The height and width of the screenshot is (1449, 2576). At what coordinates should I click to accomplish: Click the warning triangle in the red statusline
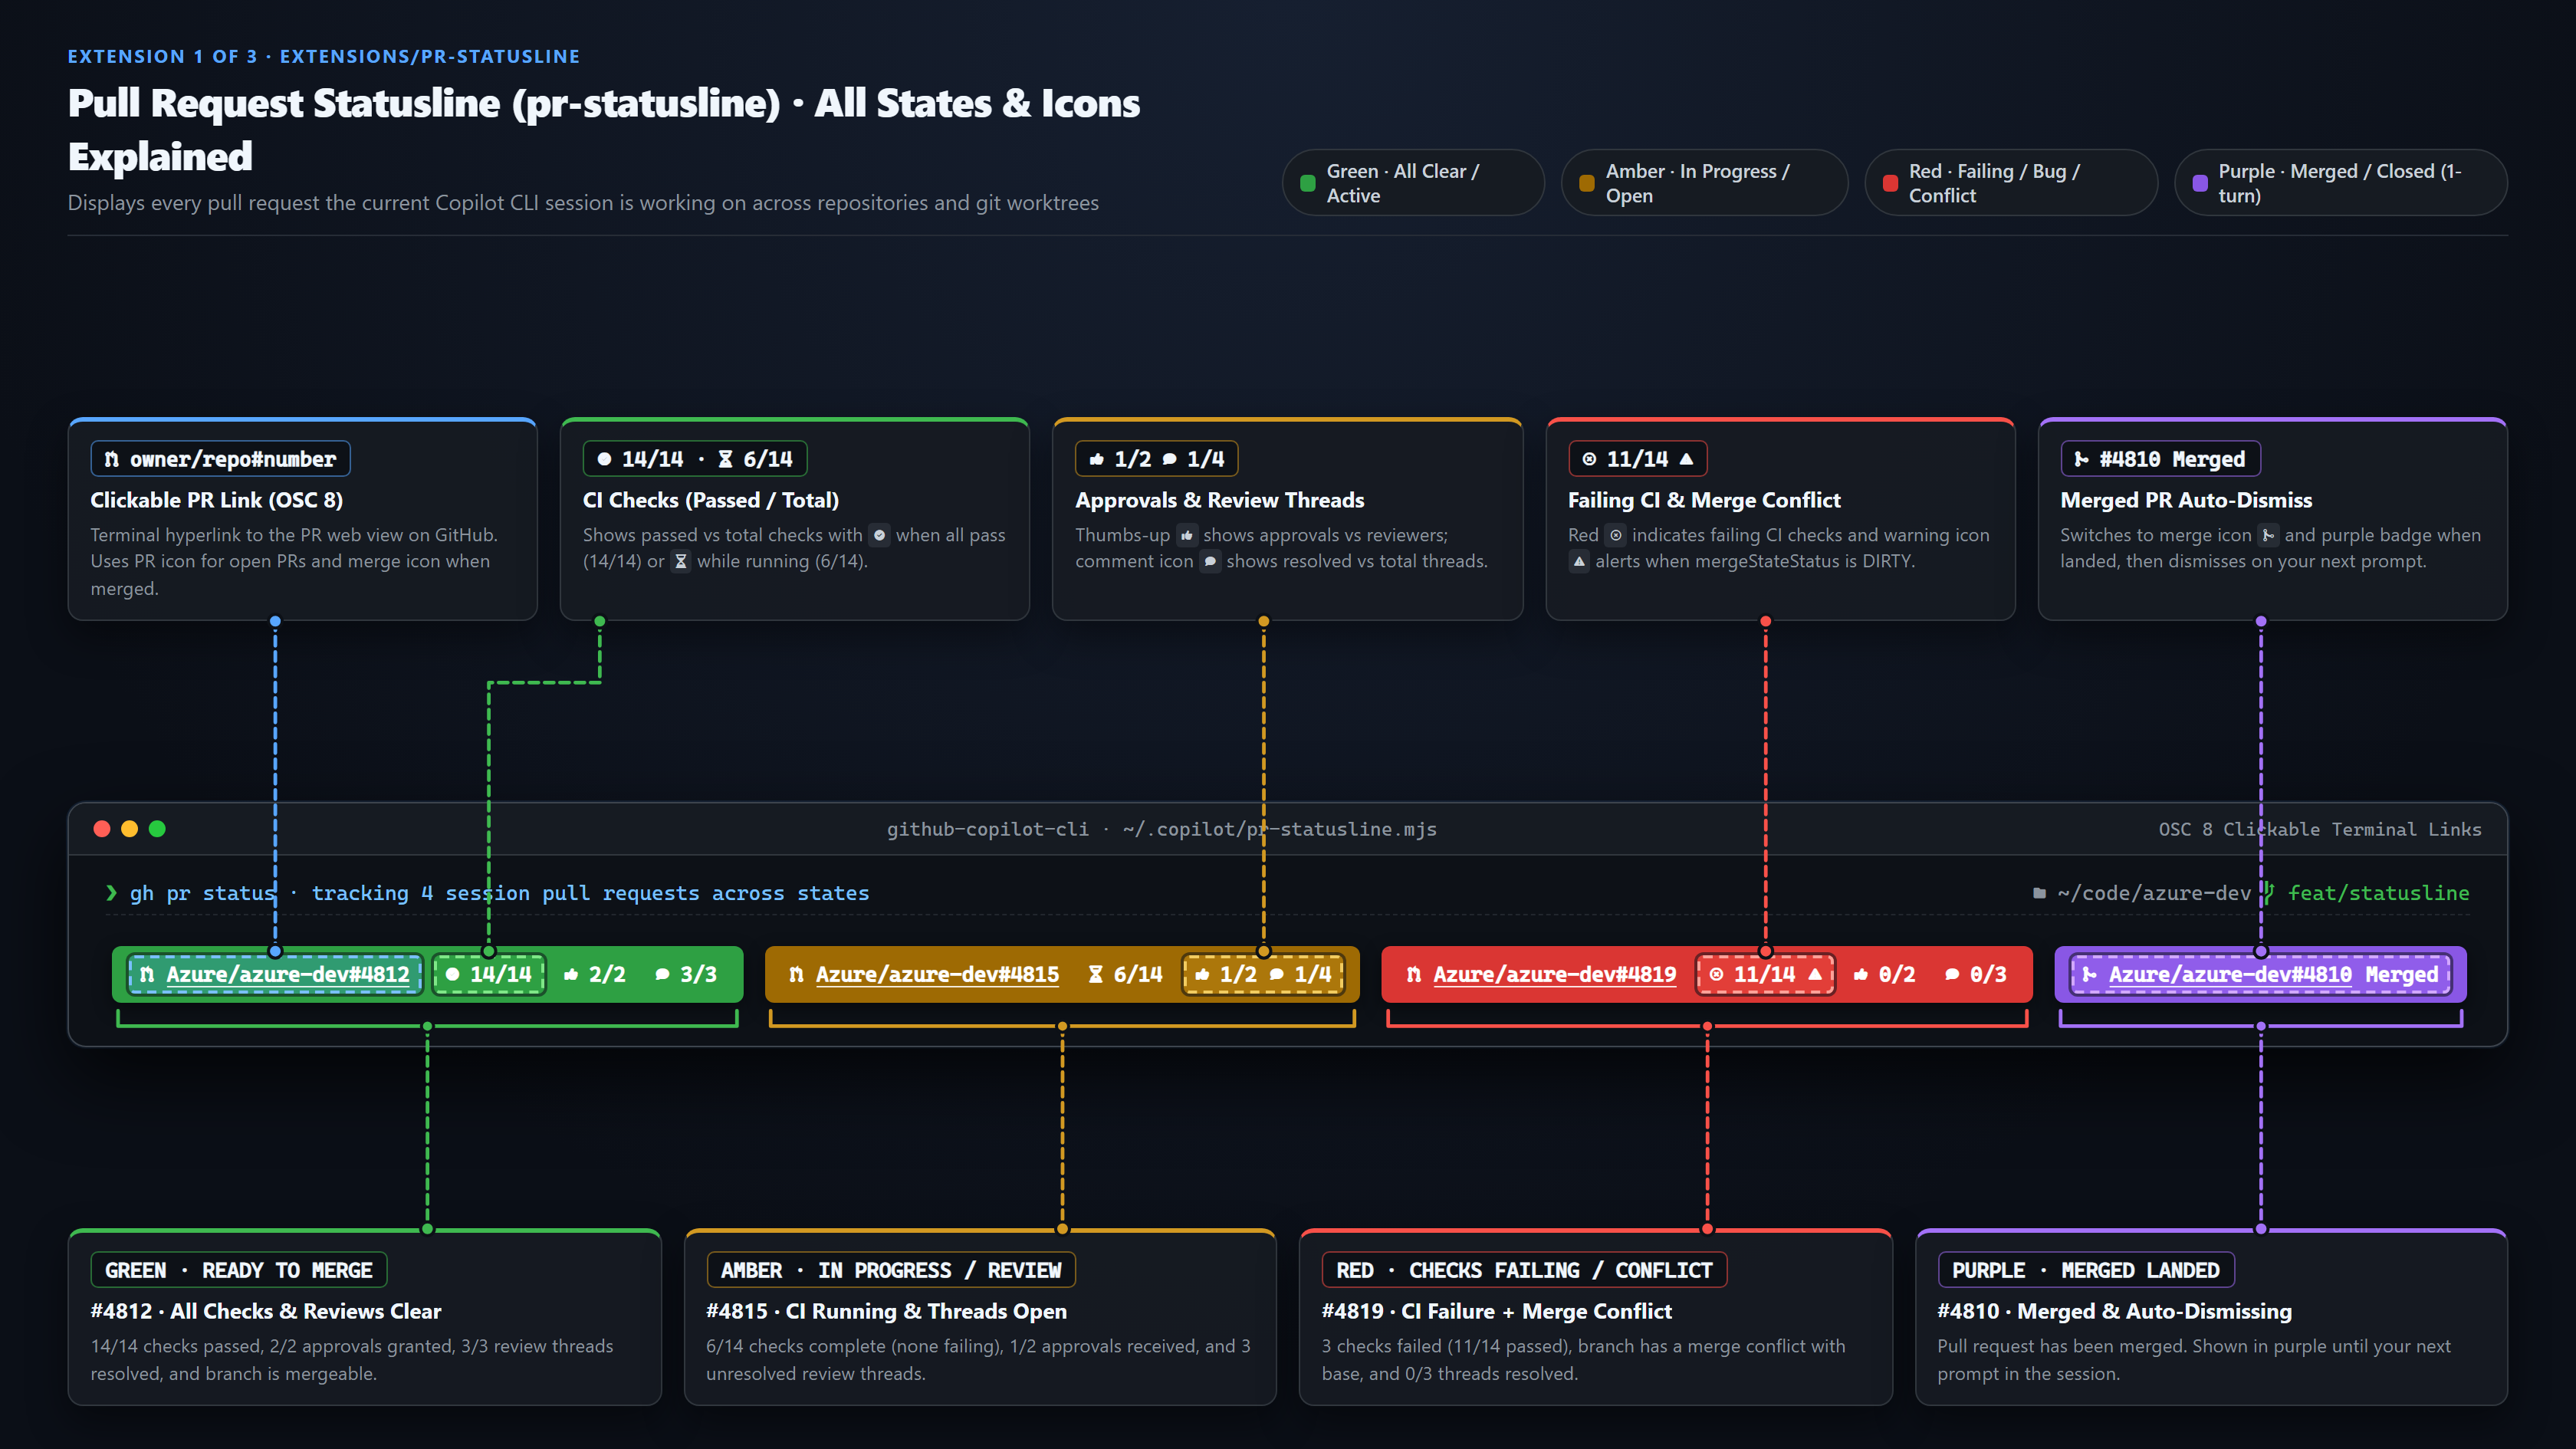[x=1815, y=974]
